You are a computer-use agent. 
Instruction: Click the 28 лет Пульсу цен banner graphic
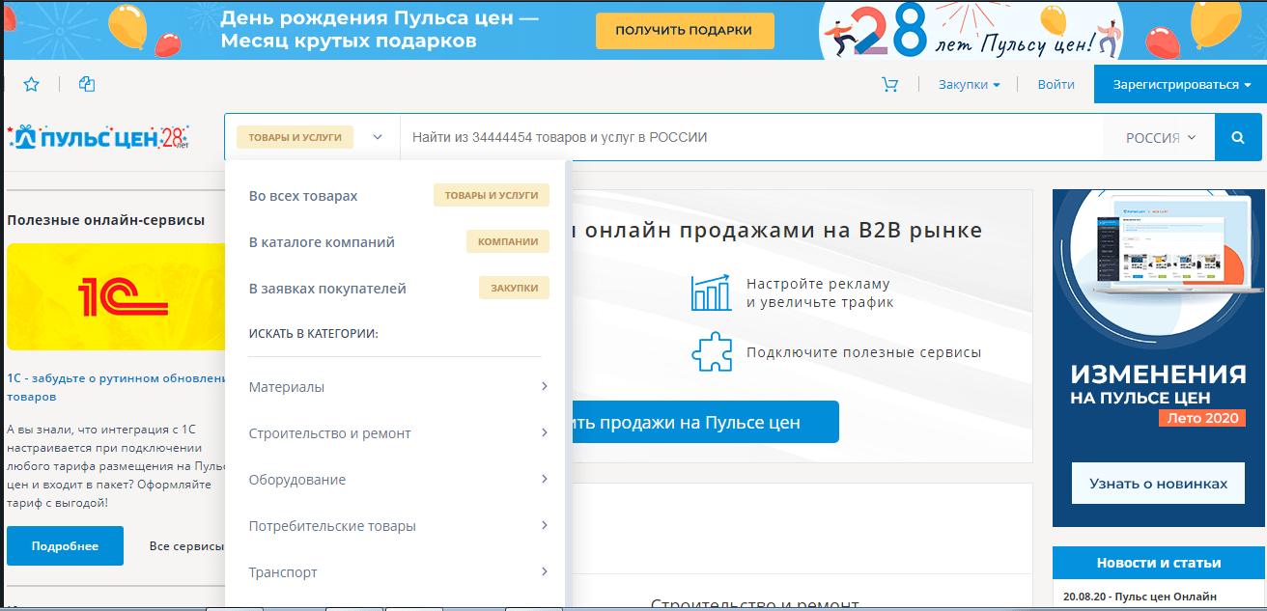[972, 31]
